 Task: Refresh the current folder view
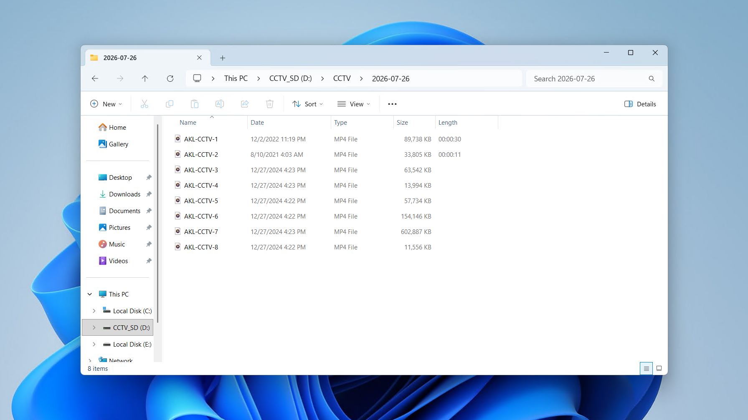[170, 78]
